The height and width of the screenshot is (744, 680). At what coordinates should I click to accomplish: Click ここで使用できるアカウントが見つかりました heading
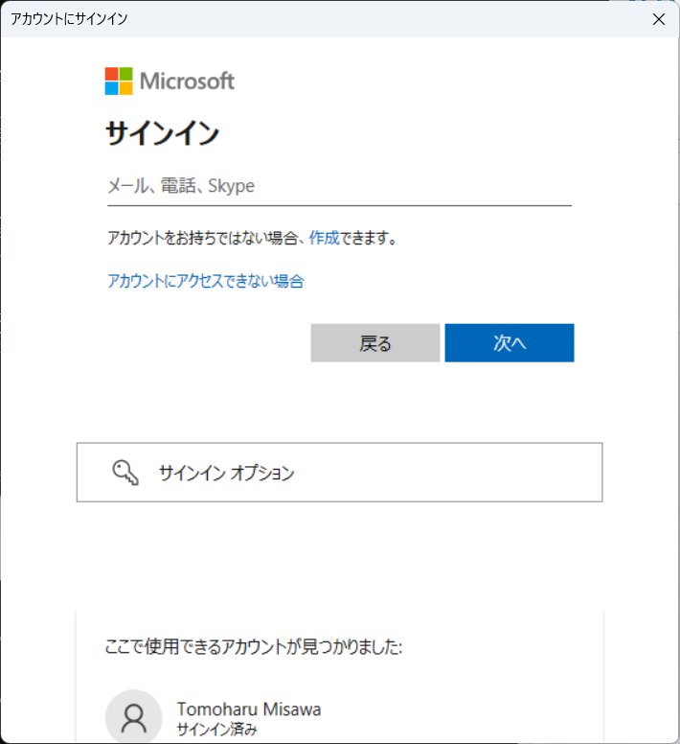[254, 647]
